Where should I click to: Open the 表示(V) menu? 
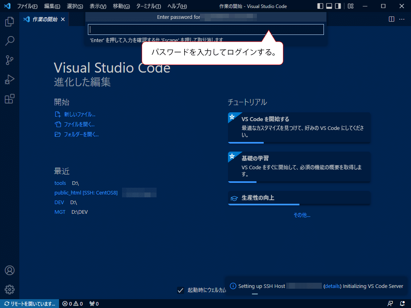pyautogui.click(x=98, y=6)
